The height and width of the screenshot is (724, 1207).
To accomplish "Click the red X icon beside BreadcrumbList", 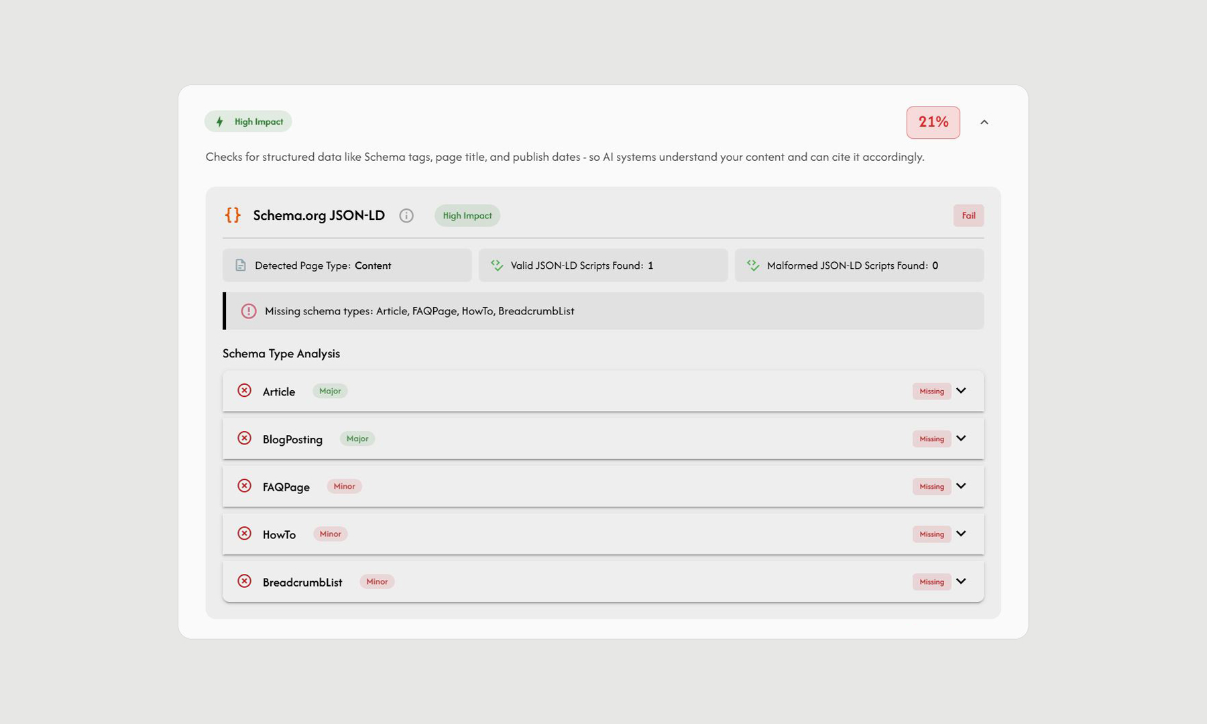I will pos(245,581).
